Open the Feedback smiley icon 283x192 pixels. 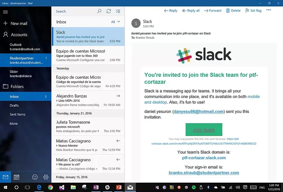tap(35, 177)
